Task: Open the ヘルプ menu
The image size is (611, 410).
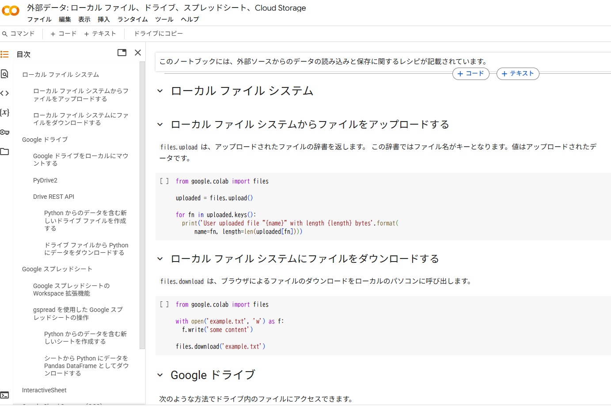Action: (190, 19)
